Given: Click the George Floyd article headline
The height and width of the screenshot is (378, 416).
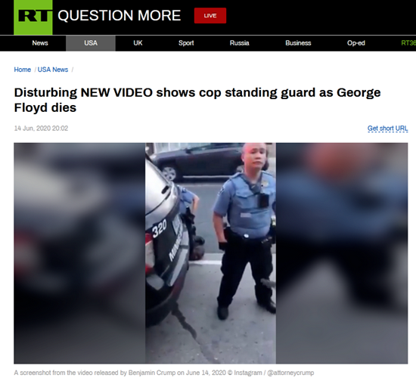Looking at the screenshot, I should click(197, 100).
